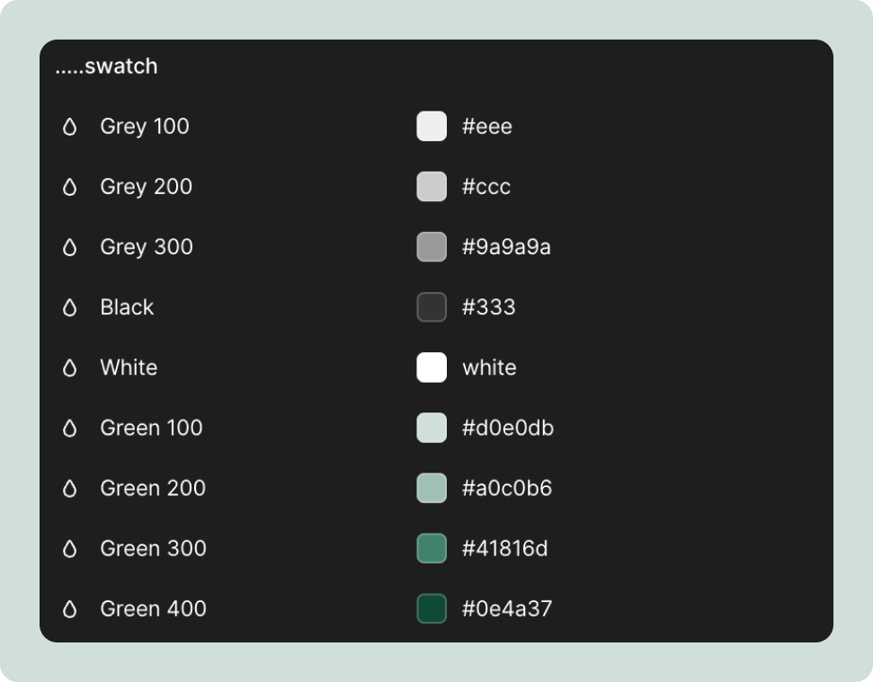Select the white color swatch
This screenshot has height=682, width=873.
432,368
